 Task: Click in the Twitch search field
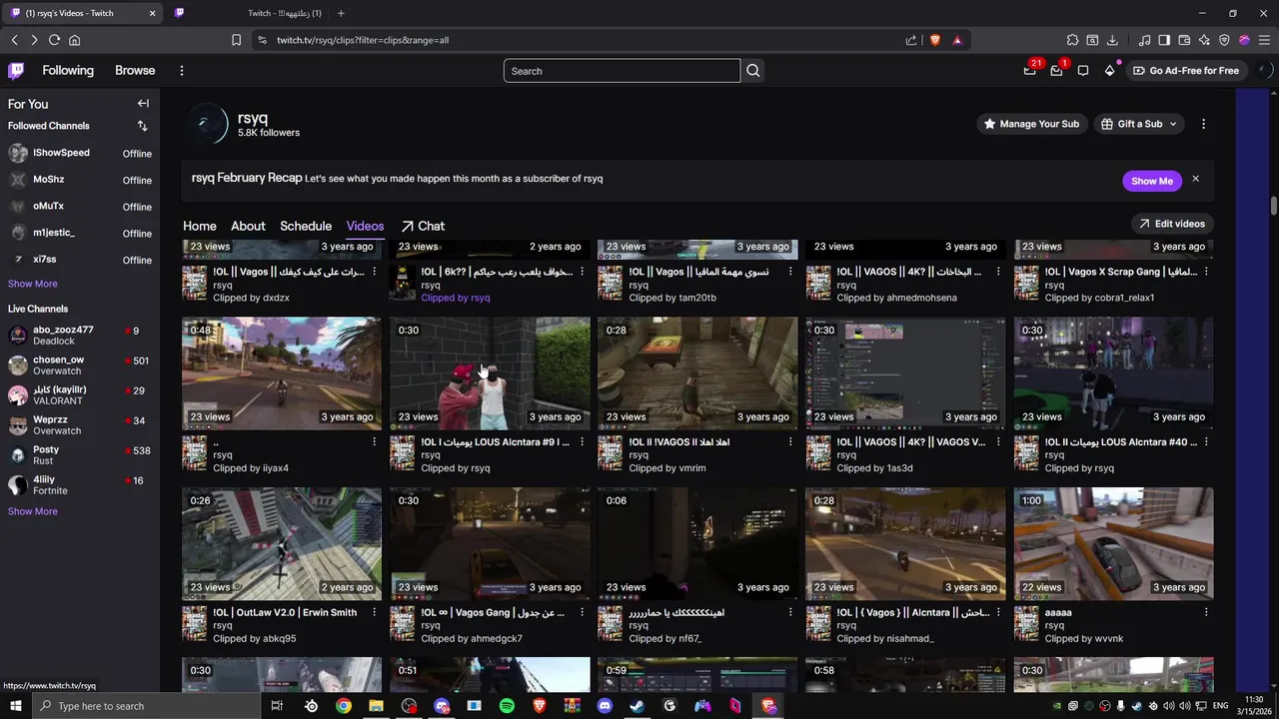622,71
